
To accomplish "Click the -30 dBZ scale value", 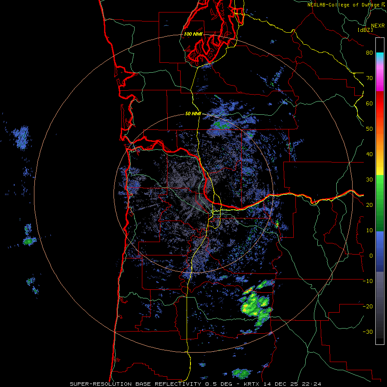I will (x=368, y=332).
